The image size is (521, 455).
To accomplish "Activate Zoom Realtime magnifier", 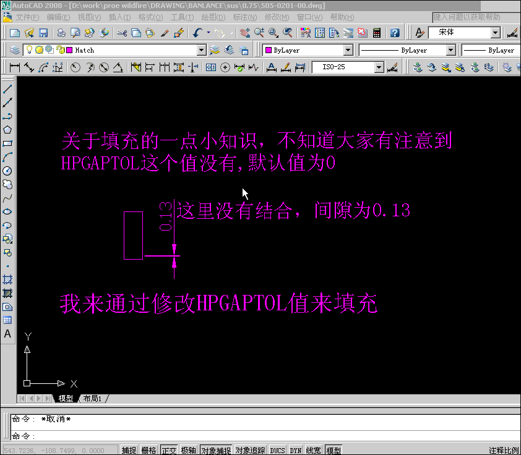I will pyautogui.click(x=259, y=33).
